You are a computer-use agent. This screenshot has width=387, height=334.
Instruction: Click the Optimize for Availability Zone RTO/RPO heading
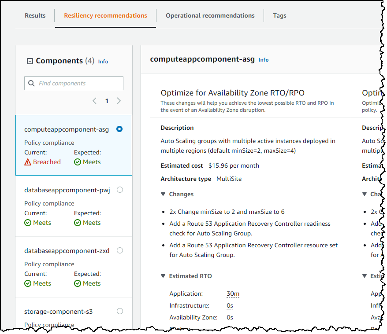coord(232,93)
